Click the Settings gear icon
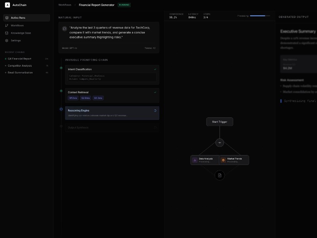Image resolution: width=317 pixels, height=238 pixels. pos(7,40)
